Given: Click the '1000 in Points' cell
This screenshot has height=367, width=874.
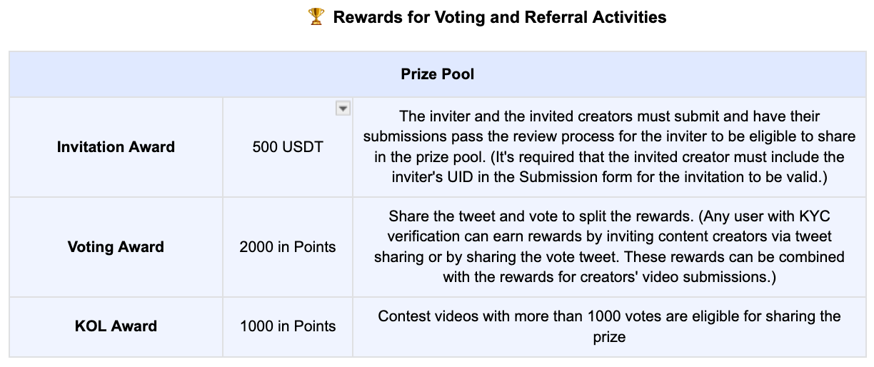Looking at the screenshot, I should (x=288, y=326).
